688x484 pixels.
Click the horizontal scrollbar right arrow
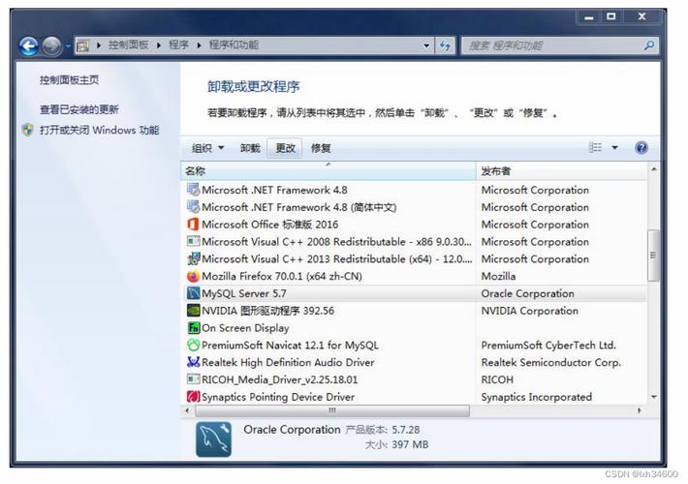pos(640,410)
